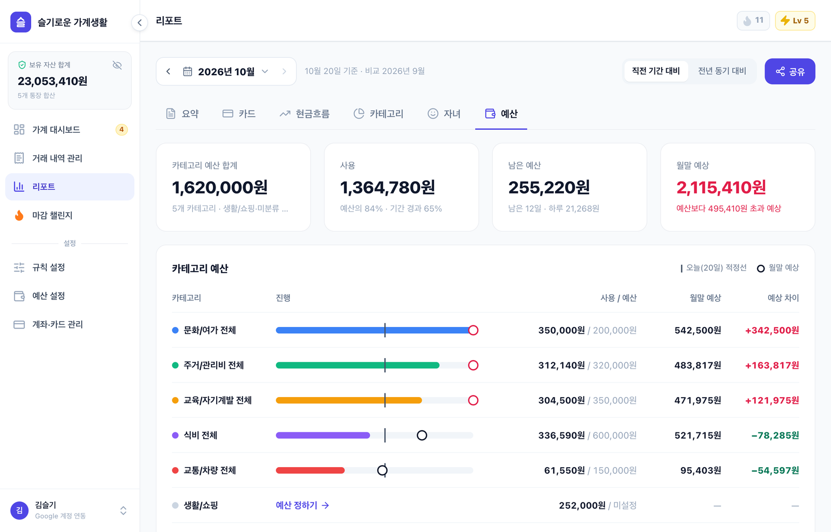This screenshot has height=532, width=831.
Task: Select the 예산 tab
Action: pos(501,114)
